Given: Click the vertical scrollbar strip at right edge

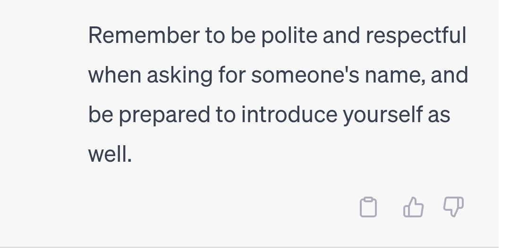Looking at the screenshot, I should 504,124.
